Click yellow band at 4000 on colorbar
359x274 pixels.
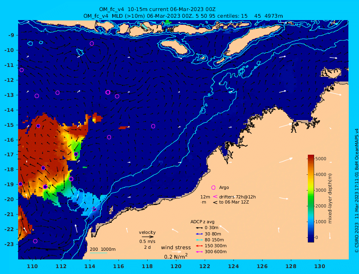(x=311, y=174)
